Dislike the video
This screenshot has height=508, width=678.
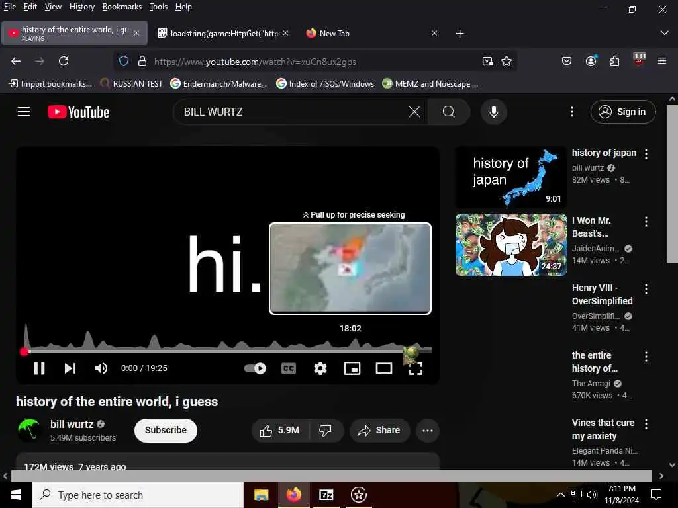326,430
